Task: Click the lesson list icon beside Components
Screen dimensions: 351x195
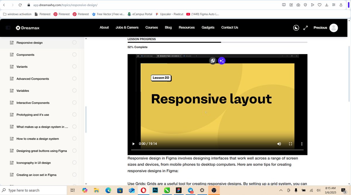Action: pyautogui.click(x=12, y=55)
